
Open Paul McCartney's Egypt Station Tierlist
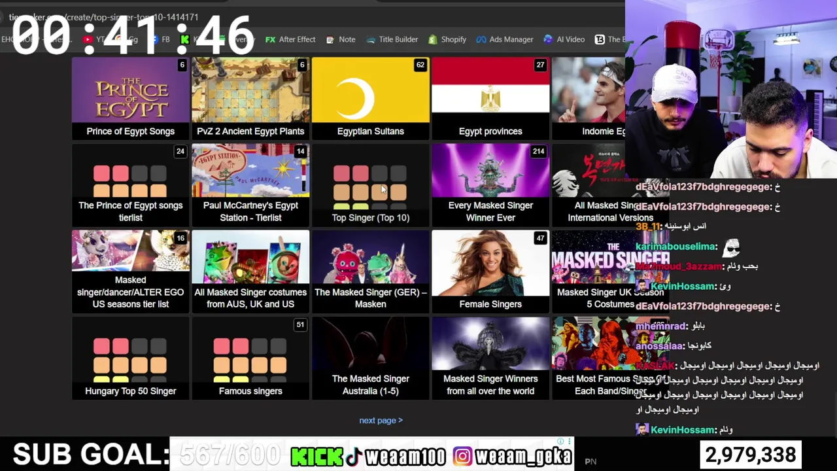tap(250, 184)
